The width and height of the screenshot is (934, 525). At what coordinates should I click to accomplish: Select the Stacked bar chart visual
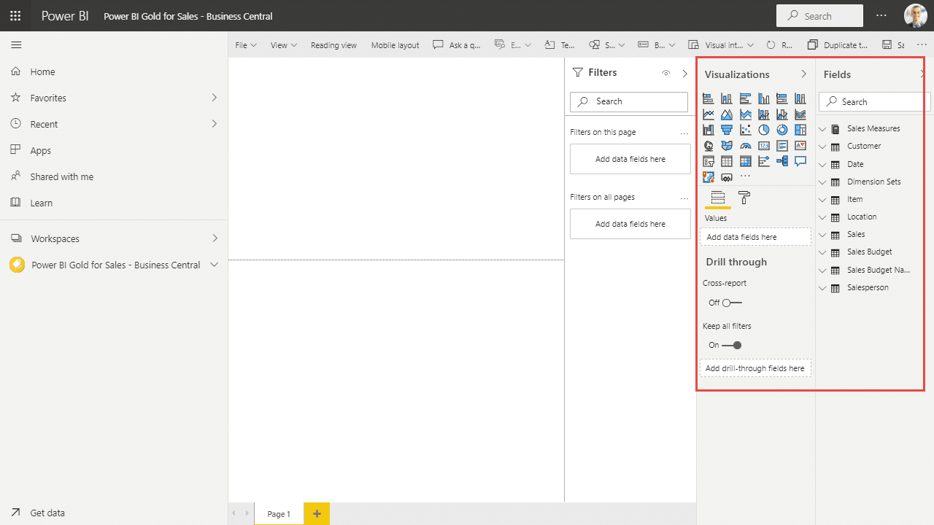pos(709,98)
